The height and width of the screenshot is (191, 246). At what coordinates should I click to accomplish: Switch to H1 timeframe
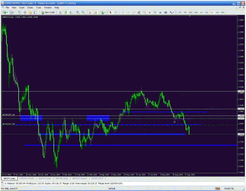201,12
